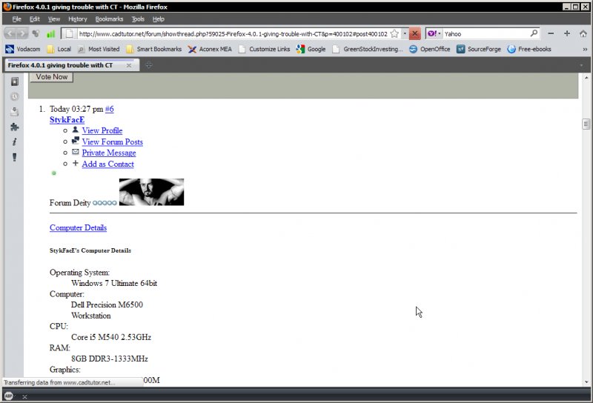Click the grey circles icon beside the Forward button

[x=36, y=33]
